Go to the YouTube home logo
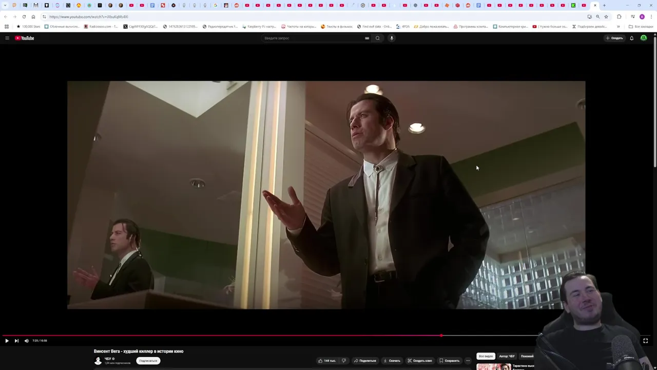This screenshot has height=370, width=657. (24, 38)
